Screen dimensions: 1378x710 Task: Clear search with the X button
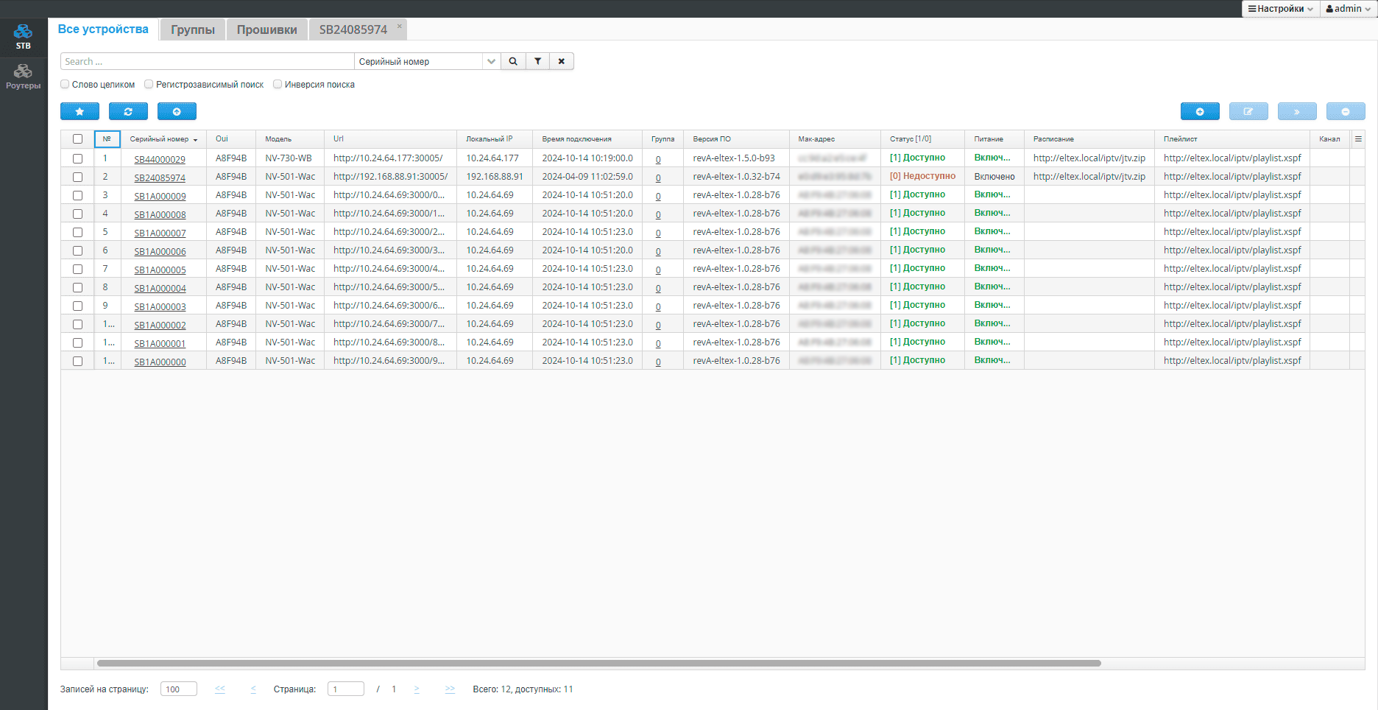coord(562,61)
